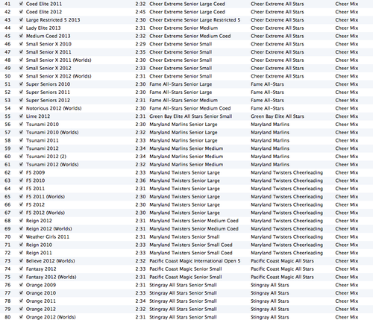This screenshot has height=320, width=373.
Task: Select Fantasy 2012 track title
Action: click(41, 269)
